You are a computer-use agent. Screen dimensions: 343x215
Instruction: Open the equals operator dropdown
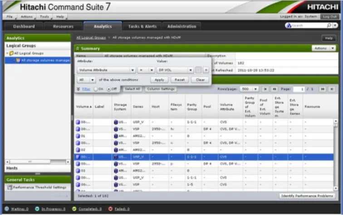pos(146,70)
